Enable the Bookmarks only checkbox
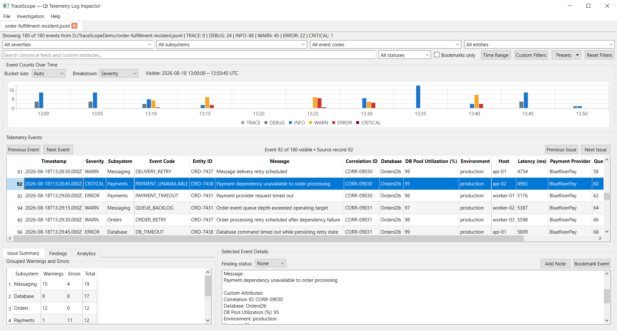This screenshot has height=331, width=617. [x=437, y=55]
